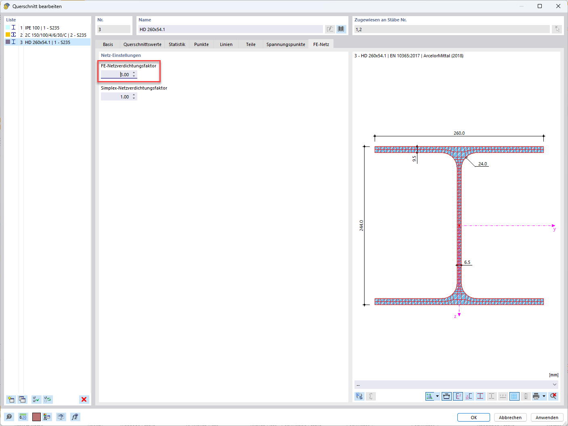Toggle the FE-mesh grid display in the viewport

pyautogui.click(x=514, y=396)
